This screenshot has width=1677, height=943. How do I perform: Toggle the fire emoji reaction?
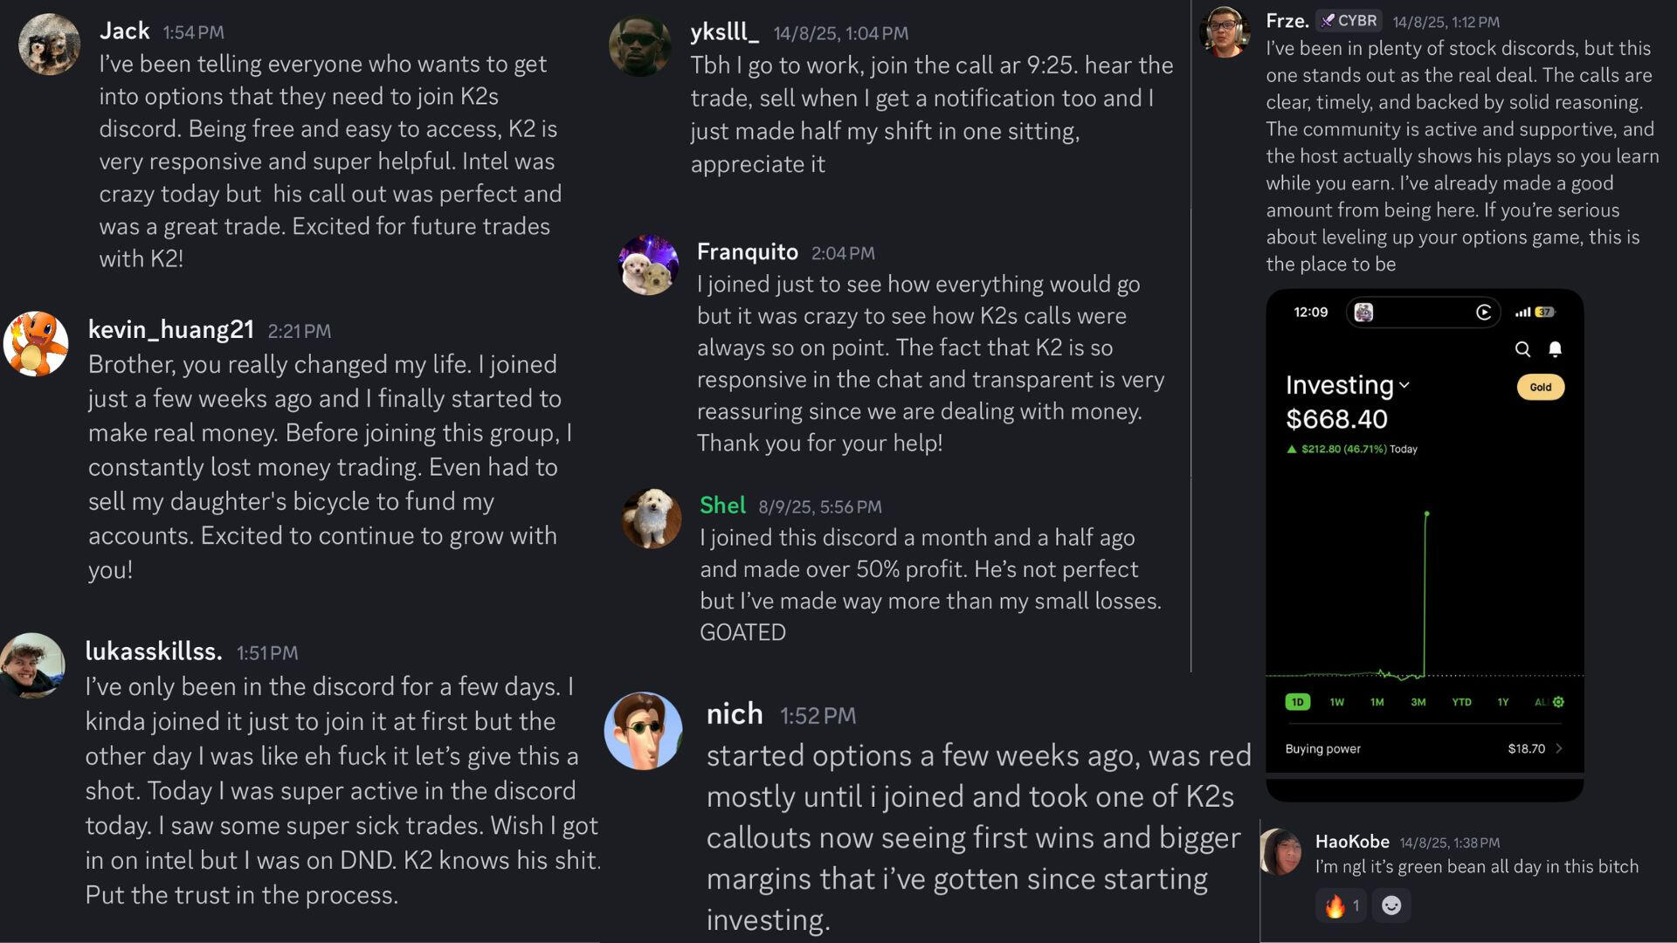[1341, 905]
